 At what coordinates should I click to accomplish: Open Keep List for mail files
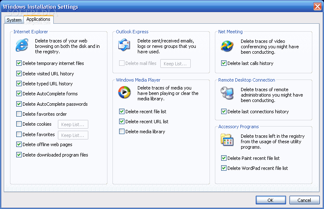tap(175, 64)
